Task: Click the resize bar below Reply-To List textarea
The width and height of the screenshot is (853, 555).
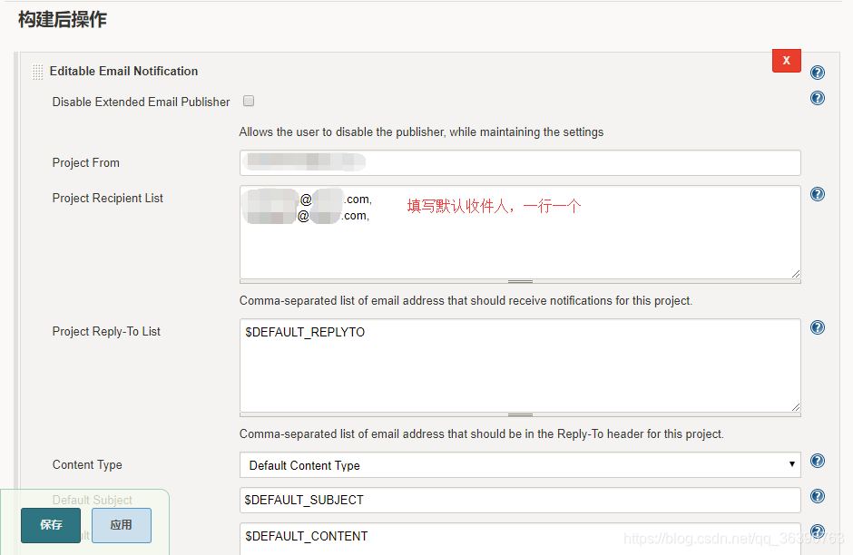Action: coord(520,414)
